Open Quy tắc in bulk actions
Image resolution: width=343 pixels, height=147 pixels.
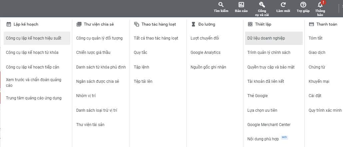(x=141, y=53)
